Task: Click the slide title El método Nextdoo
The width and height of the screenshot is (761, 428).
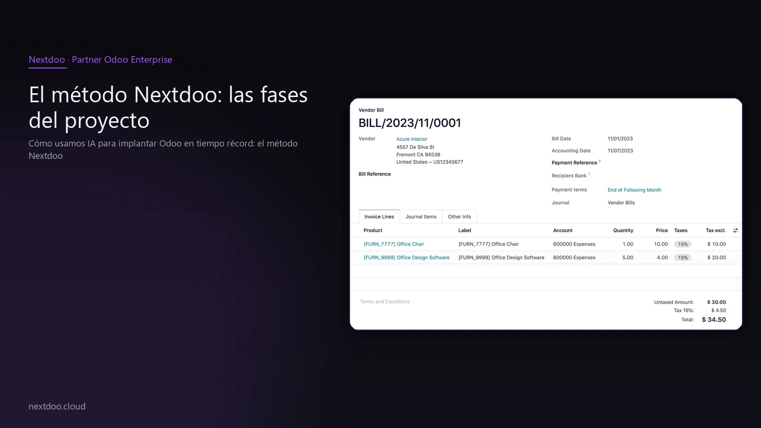Action: pyautogui.click(x=168, y=107)
